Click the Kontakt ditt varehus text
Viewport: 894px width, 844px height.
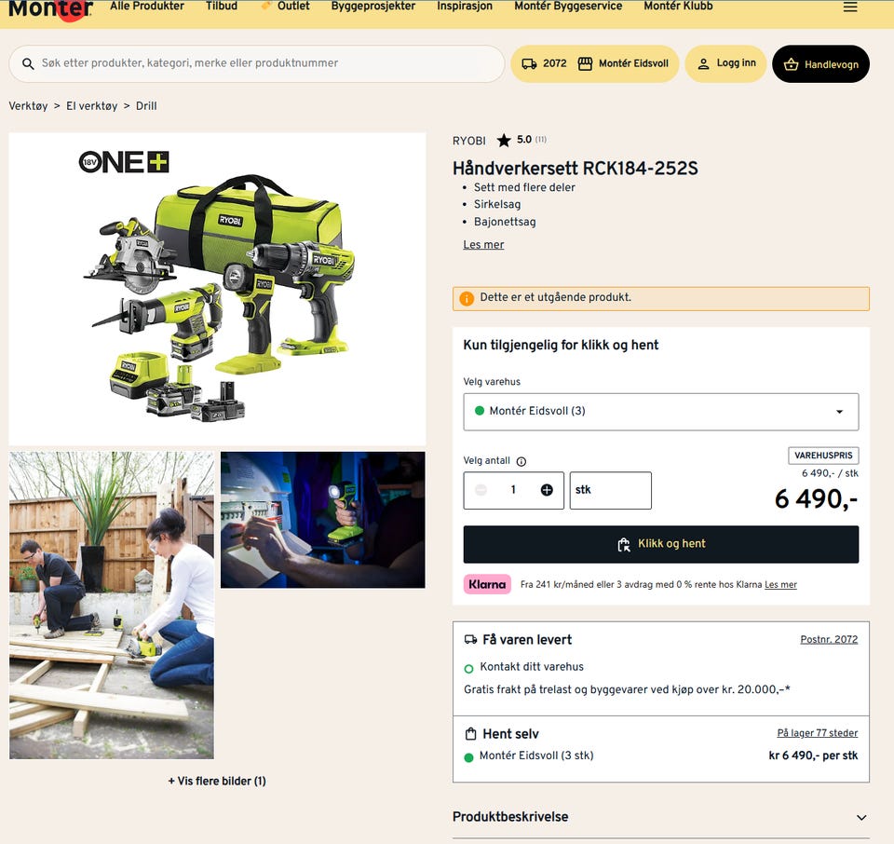click(532, 667)
